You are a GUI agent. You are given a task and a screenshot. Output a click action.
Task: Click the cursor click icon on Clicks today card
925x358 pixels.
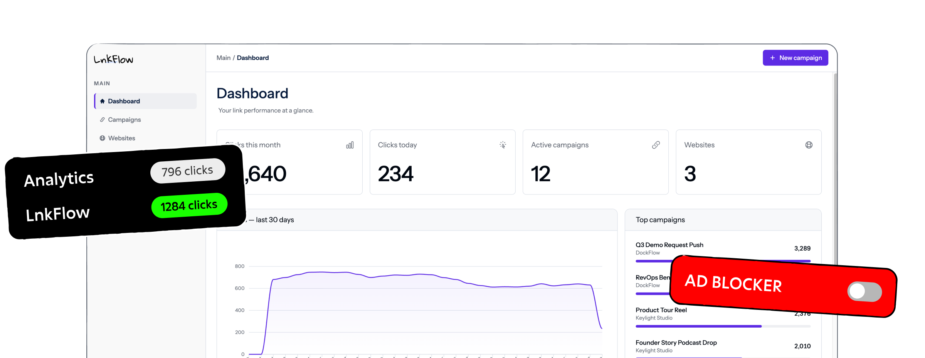503,145
